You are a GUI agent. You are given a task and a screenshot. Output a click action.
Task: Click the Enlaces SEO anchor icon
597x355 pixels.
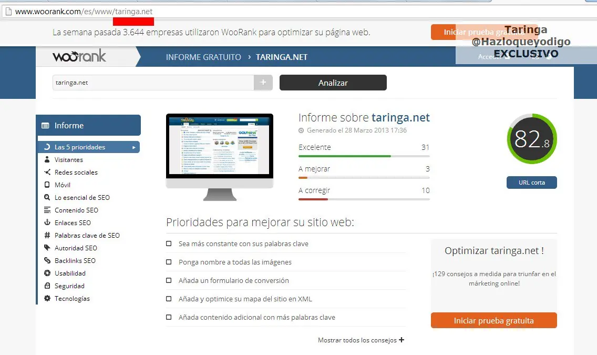tap(47, 222)
